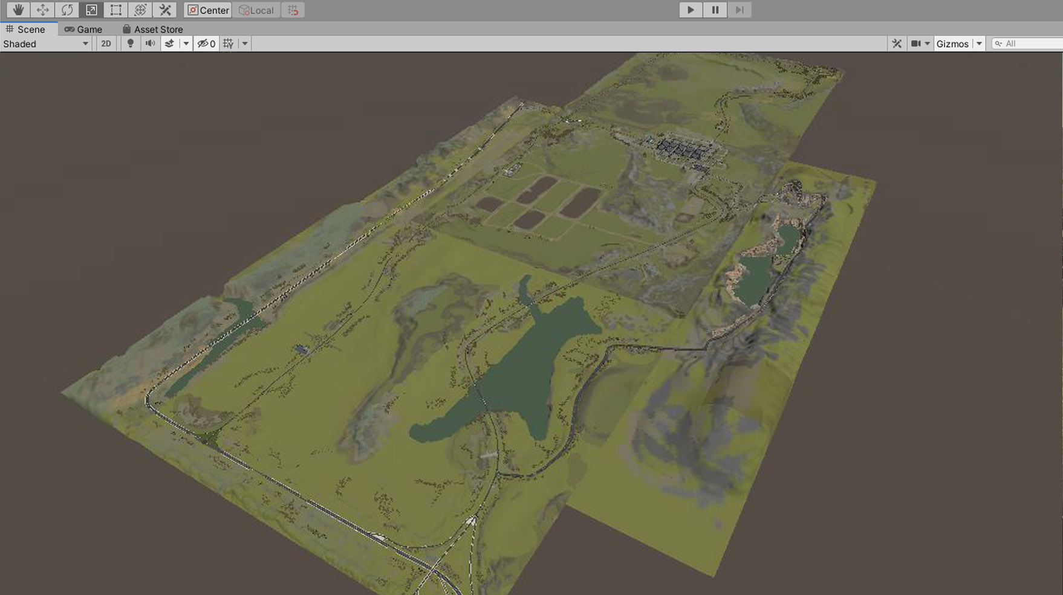Toggle scene lighting with the bulb icon
This screenshot has height=595, width=1063.
[x=130, y=43]
